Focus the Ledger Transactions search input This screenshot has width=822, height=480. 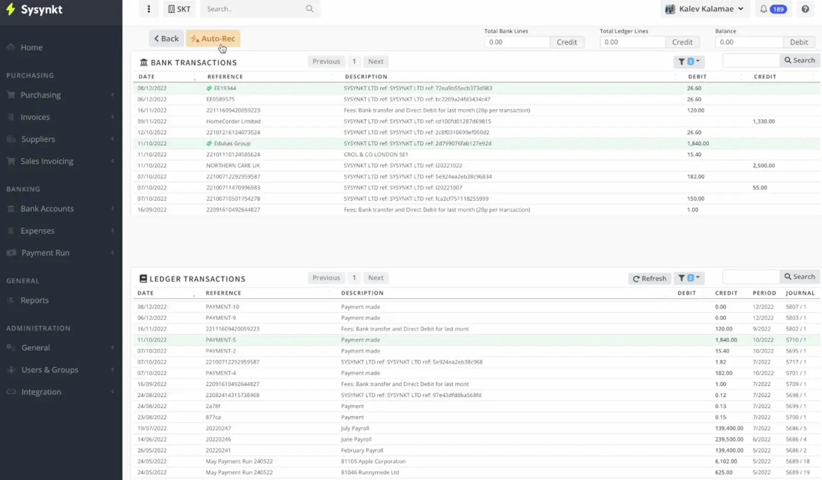(x=751, y=277)
